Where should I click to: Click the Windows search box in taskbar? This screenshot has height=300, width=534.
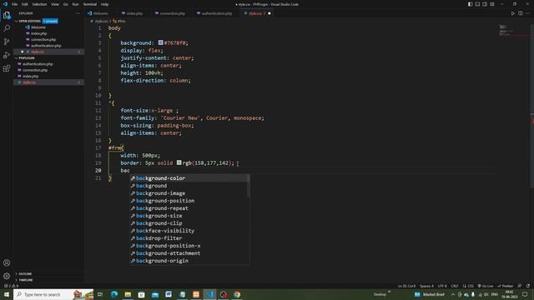coord(53,294)
